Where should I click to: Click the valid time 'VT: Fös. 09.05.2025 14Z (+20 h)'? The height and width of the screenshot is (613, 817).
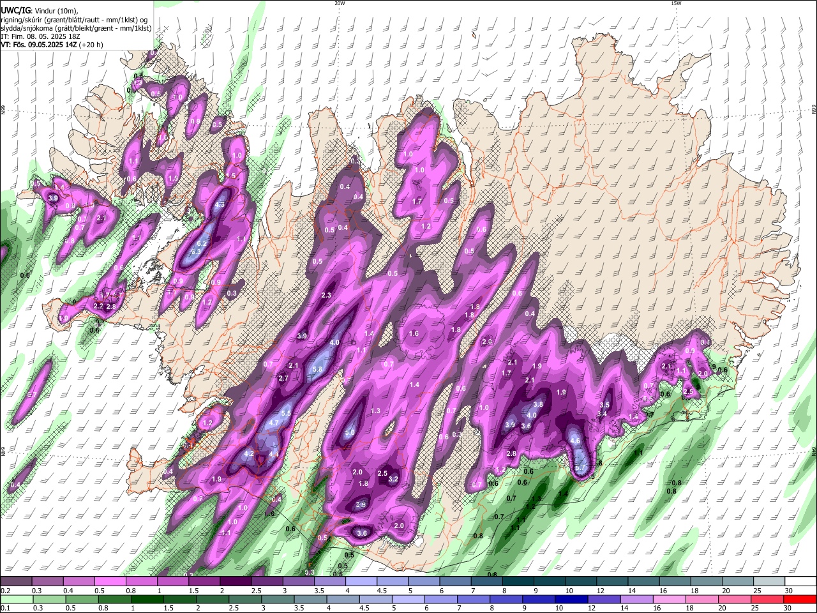click(52, 45)
